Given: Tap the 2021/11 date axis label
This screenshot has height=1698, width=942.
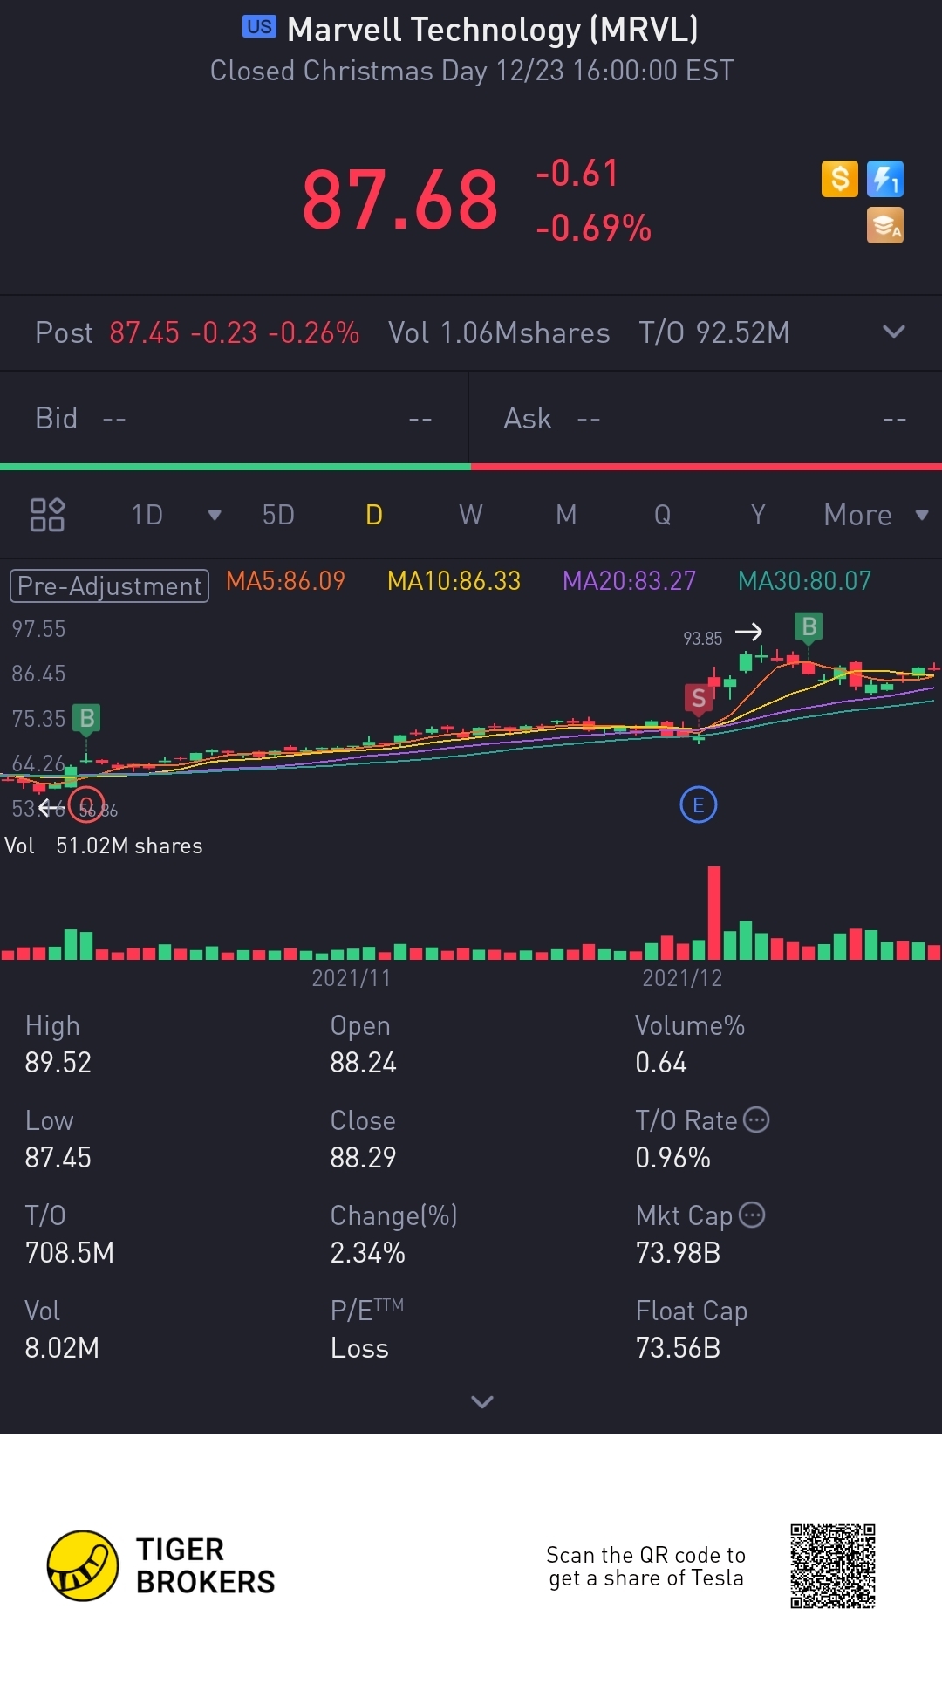Looking at the screenshot, I should click(x=352, y=978).
